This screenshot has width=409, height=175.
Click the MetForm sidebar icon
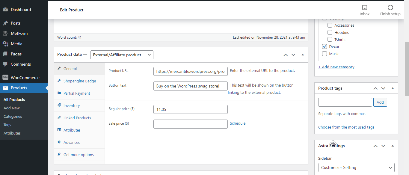pyautogui.click(x=5, y=33)
